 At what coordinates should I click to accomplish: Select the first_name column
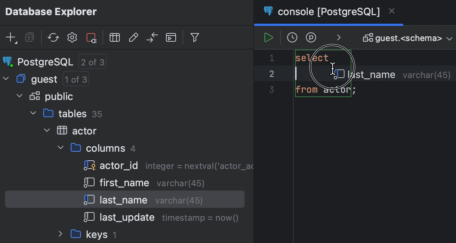pyautogui.click(x=124, y=183)
